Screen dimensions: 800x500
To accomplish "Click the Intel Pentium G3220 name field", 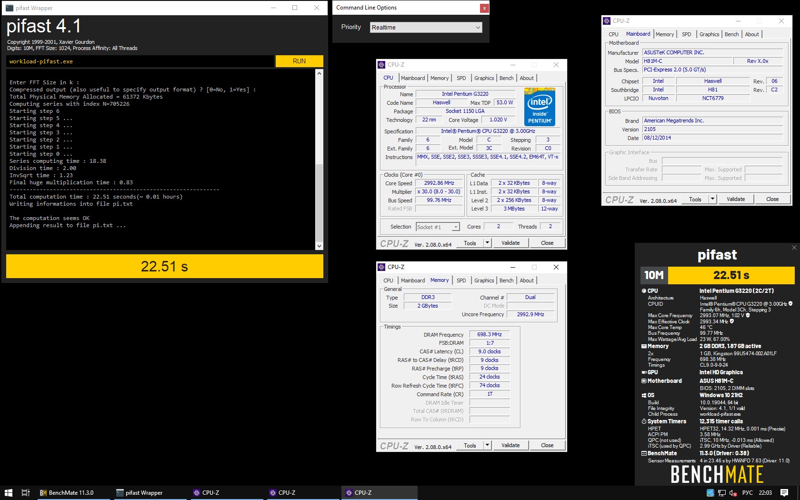I will tap(465, 94).
